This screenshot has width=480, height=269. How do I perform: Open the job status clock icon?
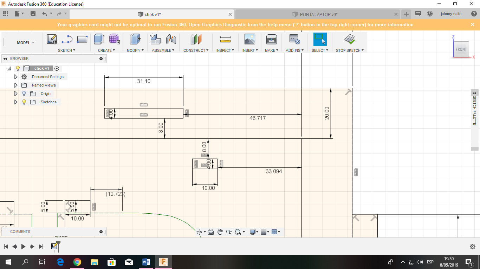point(430,14)
